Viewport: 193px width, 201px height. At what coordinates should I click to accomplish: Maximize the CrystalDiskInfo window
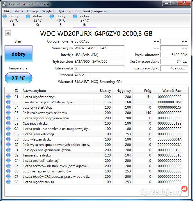174,3
